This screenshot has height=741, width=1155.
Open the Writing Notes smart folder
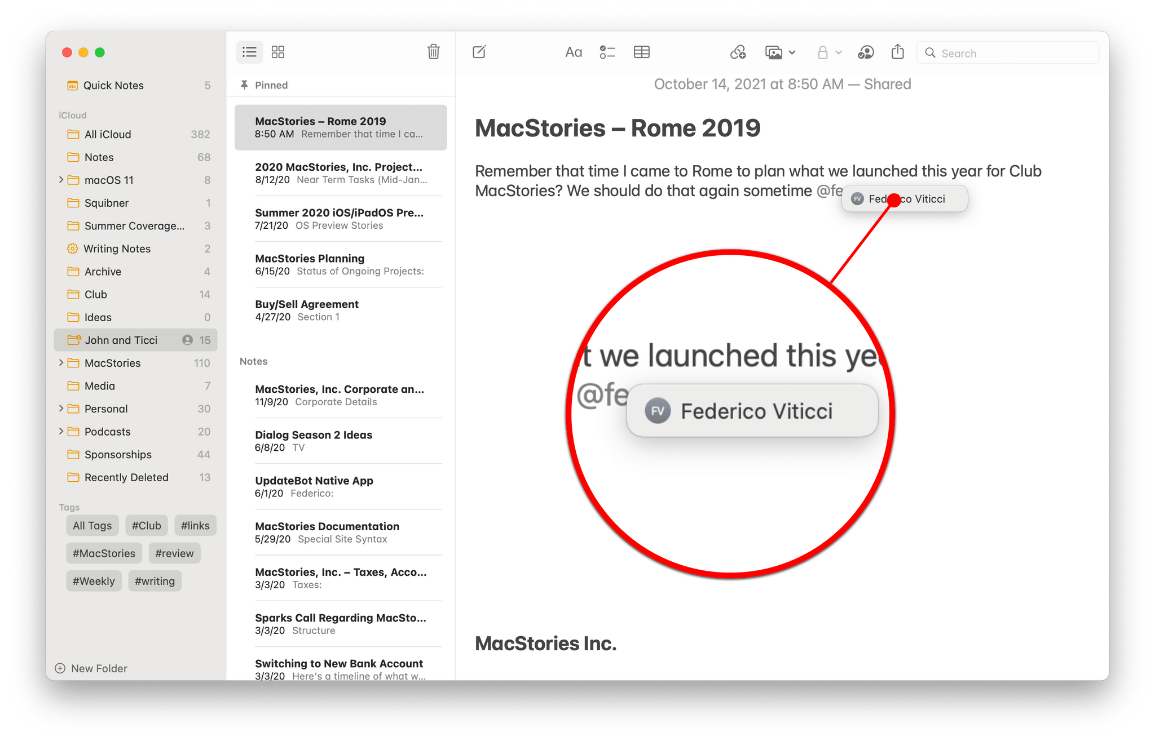click(136, 249)
